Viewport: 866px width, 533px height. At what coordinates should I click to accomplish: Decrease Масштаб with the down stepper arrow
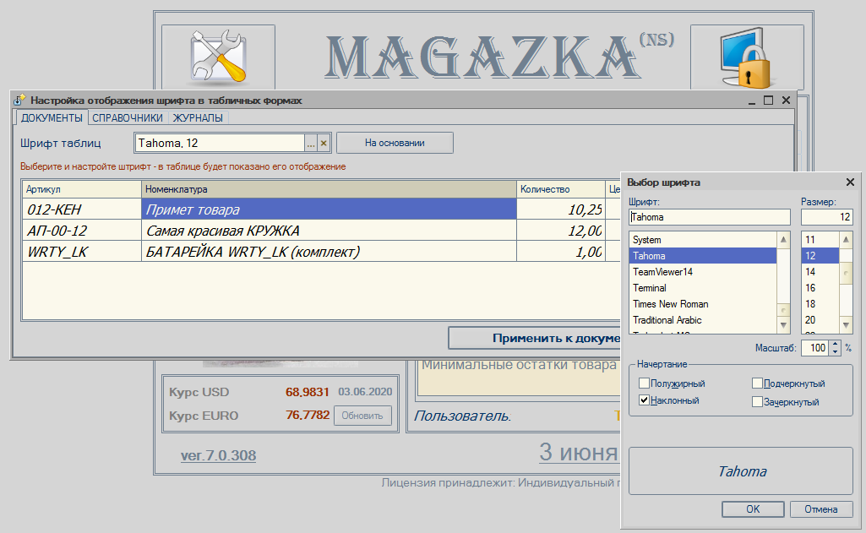point(835,351)
